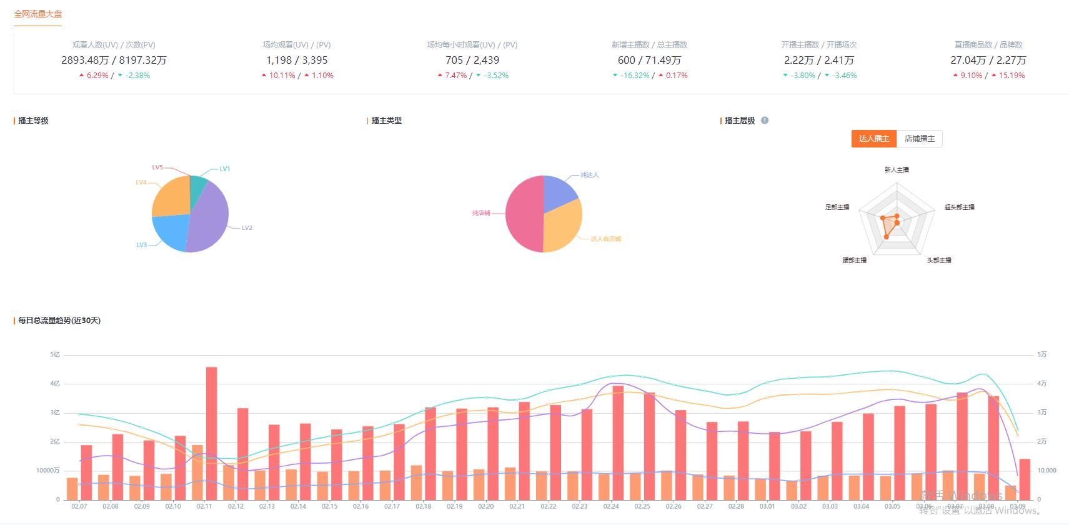Click the LV2 purple pie slice
Screen dimensions: 1069x525
click(209, 219)
